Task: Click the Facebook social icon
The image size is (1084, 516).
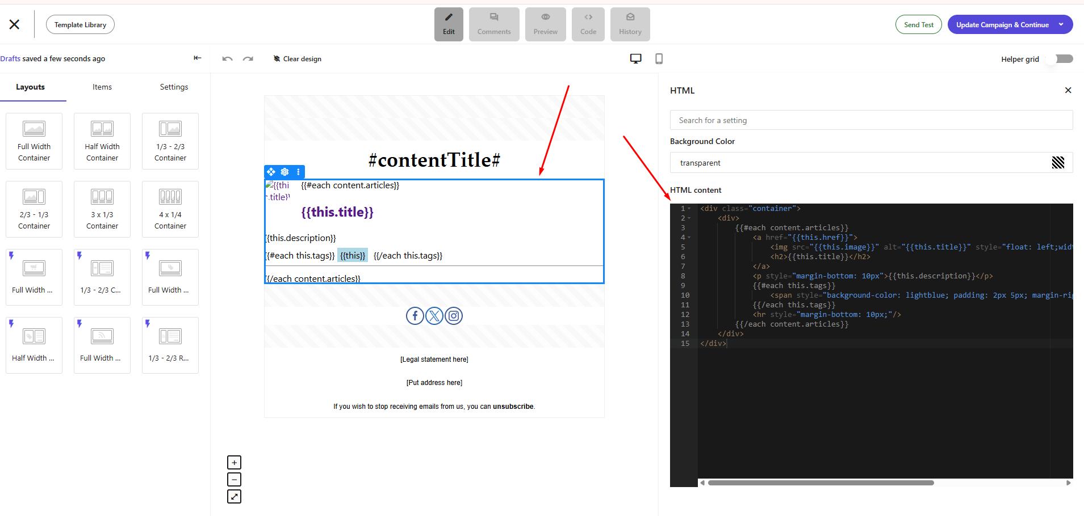Action: click(415, 316)
